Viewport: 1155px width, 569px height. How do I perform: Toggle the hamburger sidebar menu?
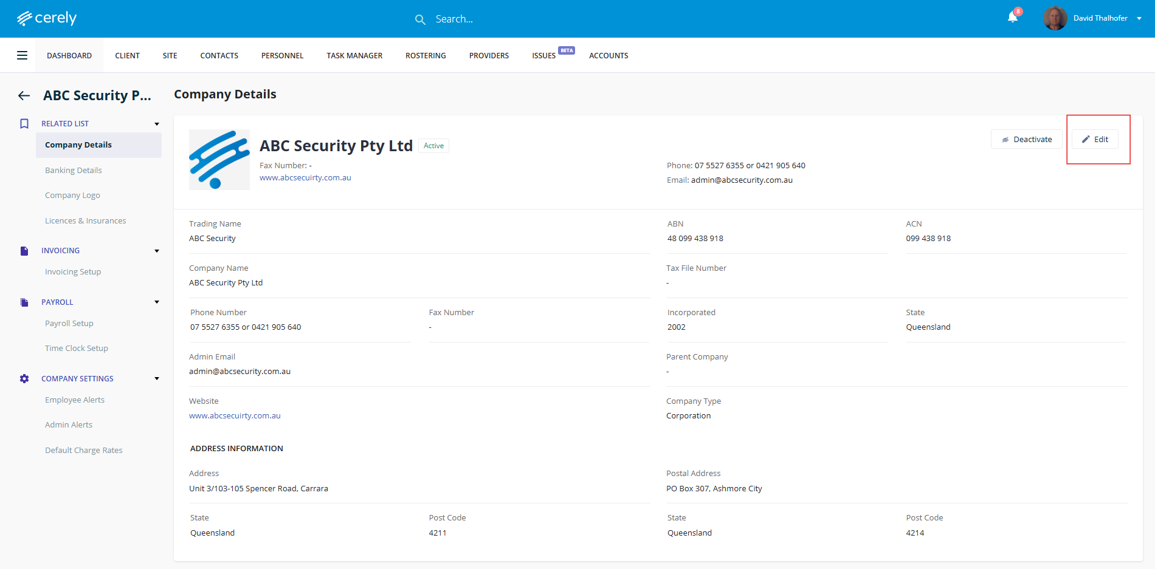22,55
